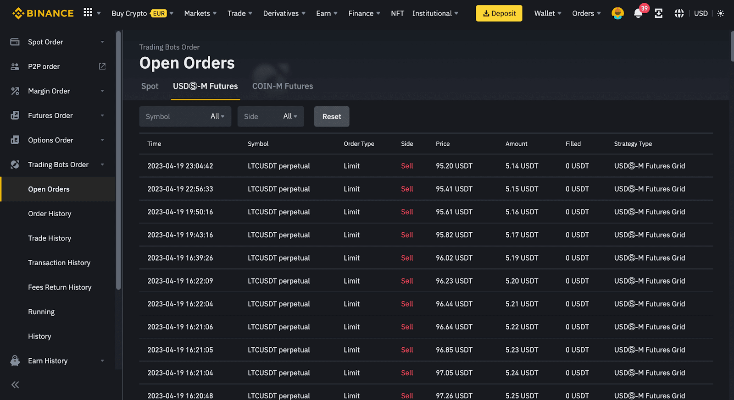
Task: Click the 95.41 USDT price cell
Action: 454,189
